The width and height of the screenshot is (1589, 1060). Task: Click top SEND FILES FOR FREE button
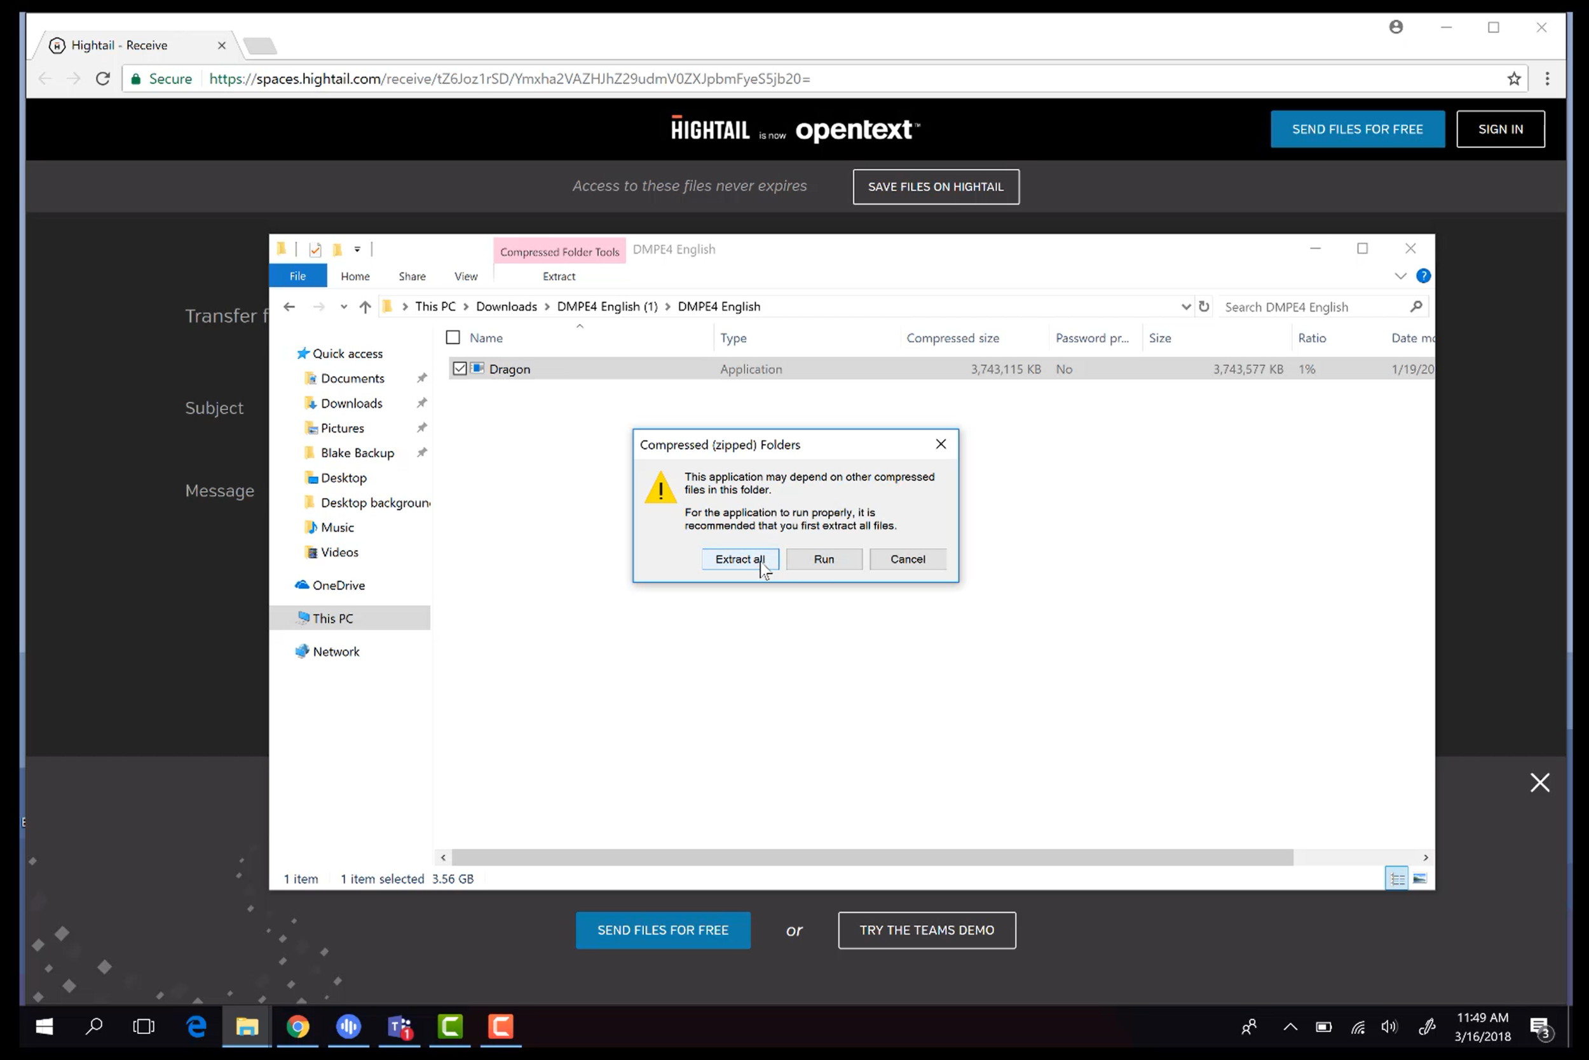point(1357,129)
